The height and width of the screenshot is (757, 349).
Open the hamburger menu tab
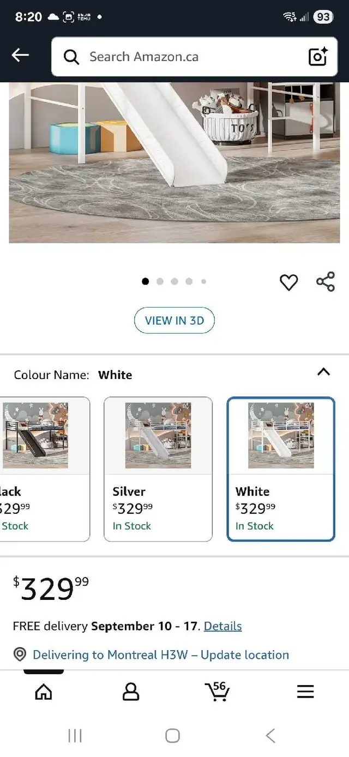pyautogui.click(x=305, y=692)
